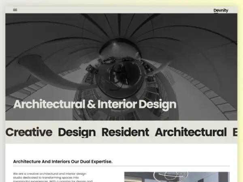Click the spiral staircase hero image
This screenshot has height=182, width=243.
121,67
